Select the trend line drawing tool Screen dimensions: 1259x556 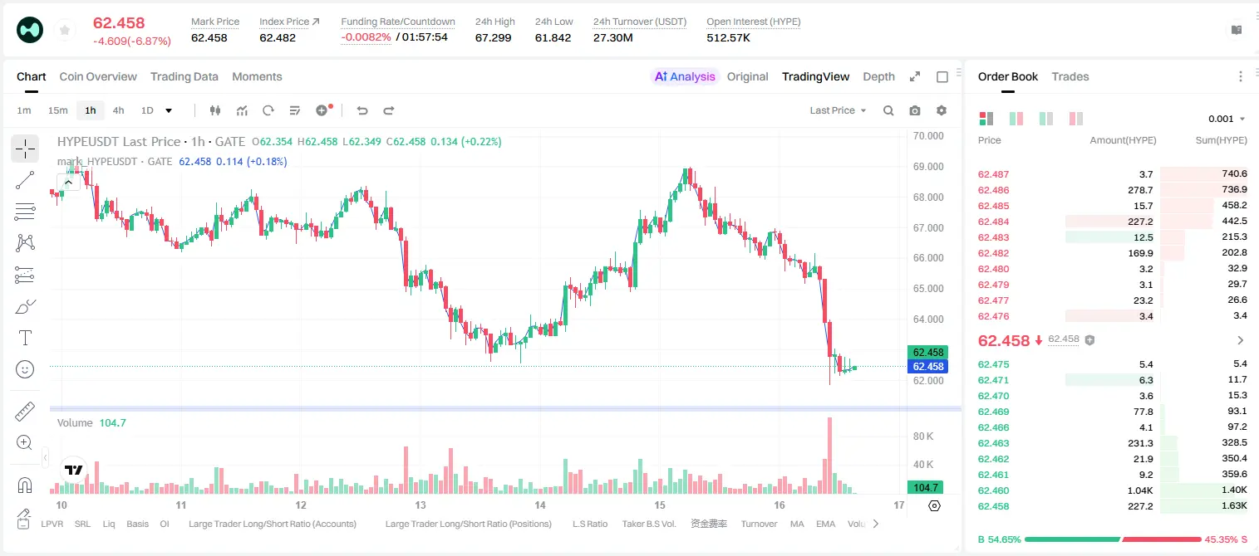tap(25, 180)
